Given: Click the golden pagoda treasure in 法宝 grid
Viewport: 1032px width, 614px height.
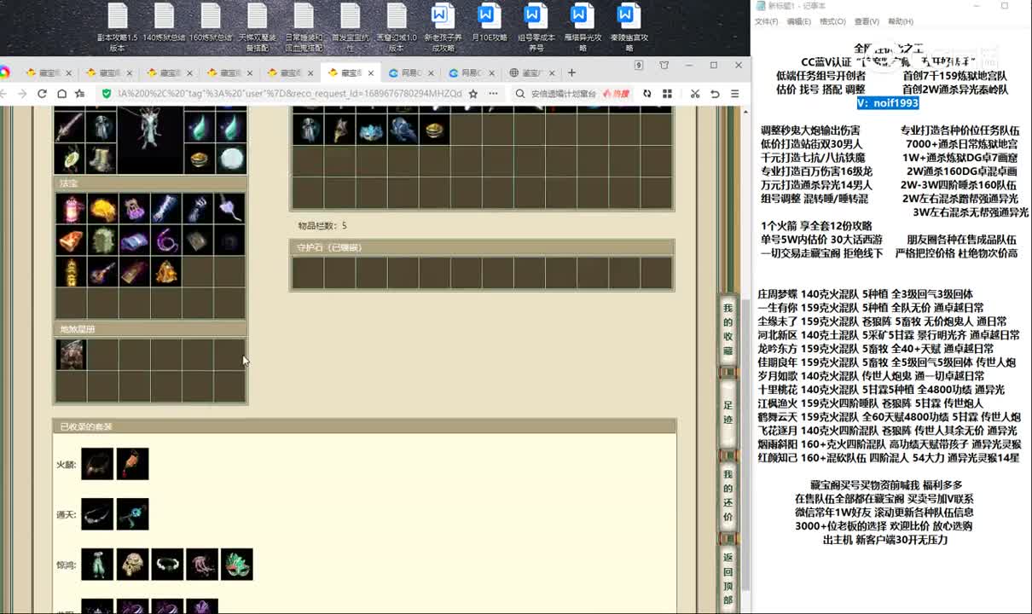Looking at the screenshot, I should [x=70, y=272].
